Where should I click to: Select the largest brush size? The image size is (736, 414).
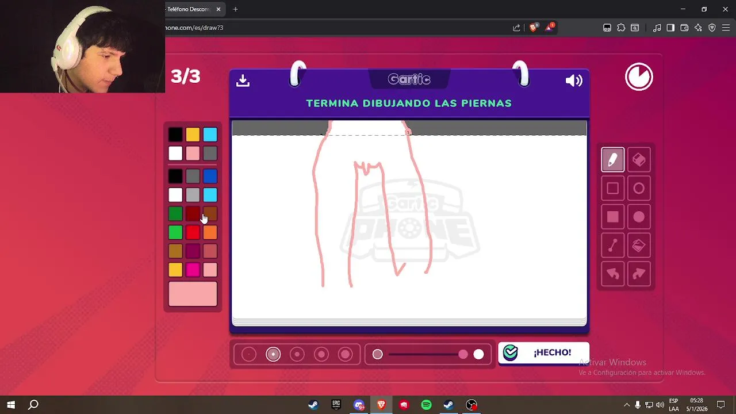(x=346, y=355)
